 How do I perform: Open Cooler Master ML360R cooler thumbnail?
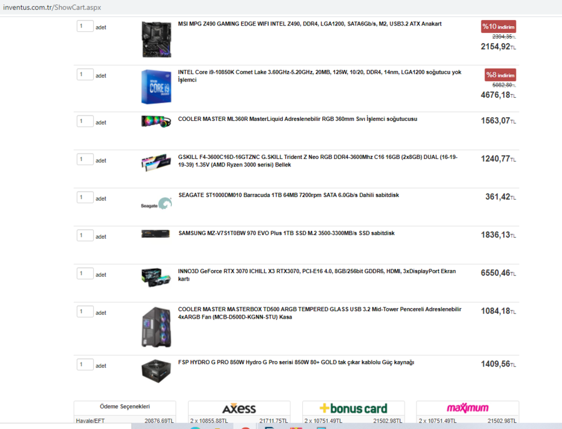pyautogui.click(x=156, y=122)
